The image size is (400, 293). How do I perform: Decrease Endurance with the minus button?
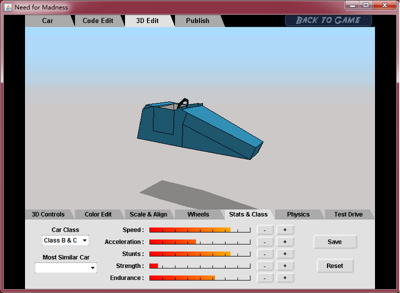(x=265, y=278)
